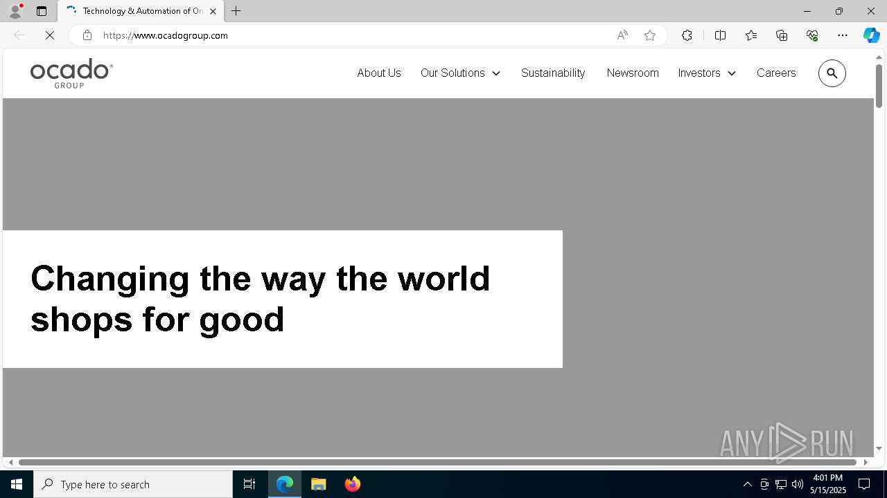Open the network status tray icon
The image size is (887, 498).
[x=781, y=484]
